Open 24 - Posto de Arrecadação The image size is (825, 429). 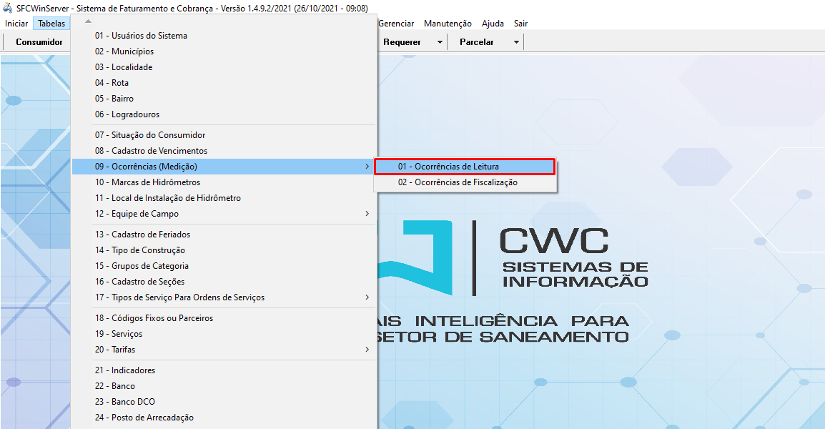click(x=143, y=417)
